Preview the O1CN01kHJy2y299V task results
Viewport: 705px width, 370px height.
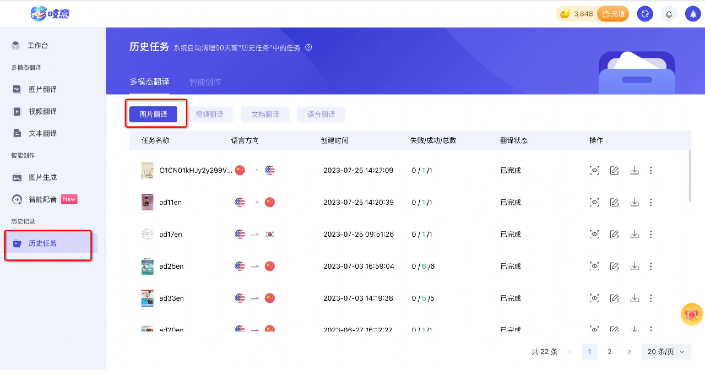click(594, 170)
